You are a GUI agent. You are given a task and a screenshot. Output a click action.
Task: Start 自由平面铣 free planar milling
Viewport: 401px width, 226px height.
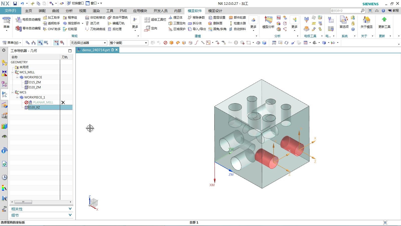coord(118,18)
